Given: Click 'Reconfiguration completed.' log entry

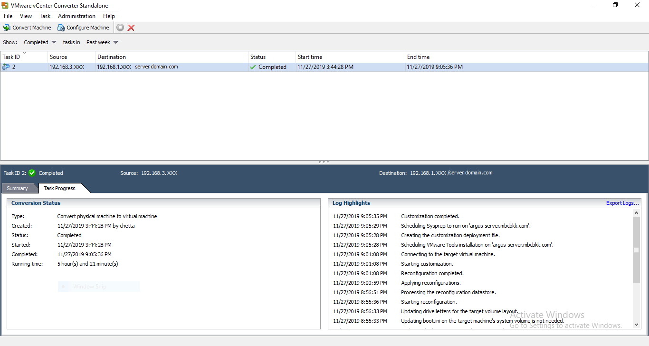Looking at the screenshot, I should tap(432, 273).
